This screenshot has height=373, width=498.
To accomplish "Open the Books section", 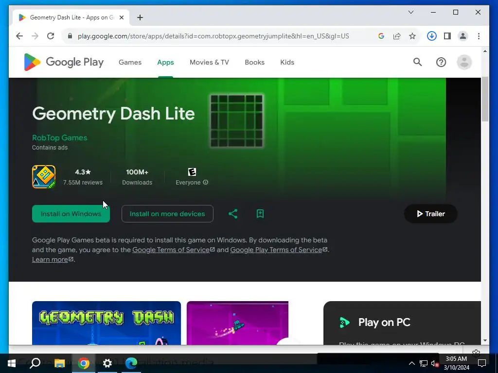I will tap(254, 62).
